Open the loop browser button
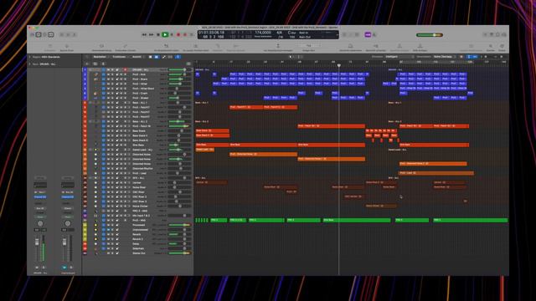The height and width of the screenshot is (301, 536). click(497, 35)
